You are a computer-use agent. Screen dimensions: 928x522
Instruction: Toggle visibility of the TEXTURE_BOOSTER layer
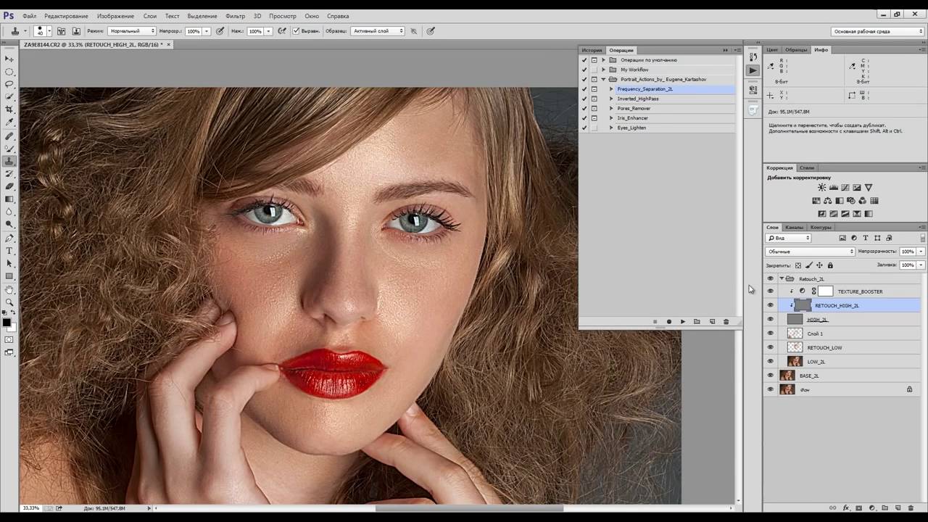pos(770,291)
